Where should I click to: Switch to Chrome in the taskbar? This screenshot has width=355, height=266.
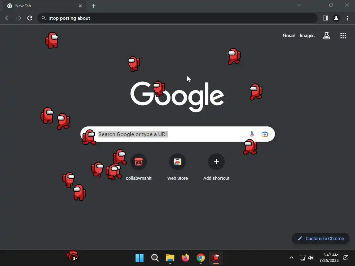tap(201, 258)
